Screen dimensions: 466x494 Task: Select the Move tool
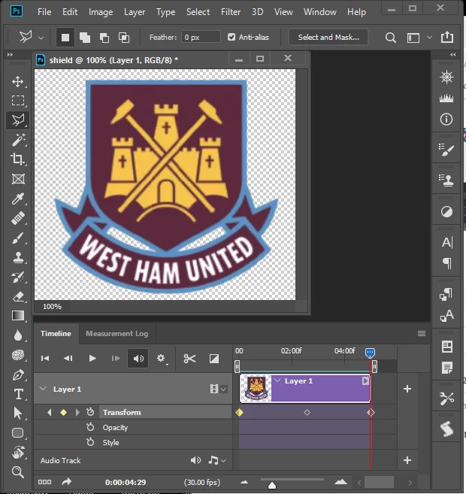[x=17, y=81]
